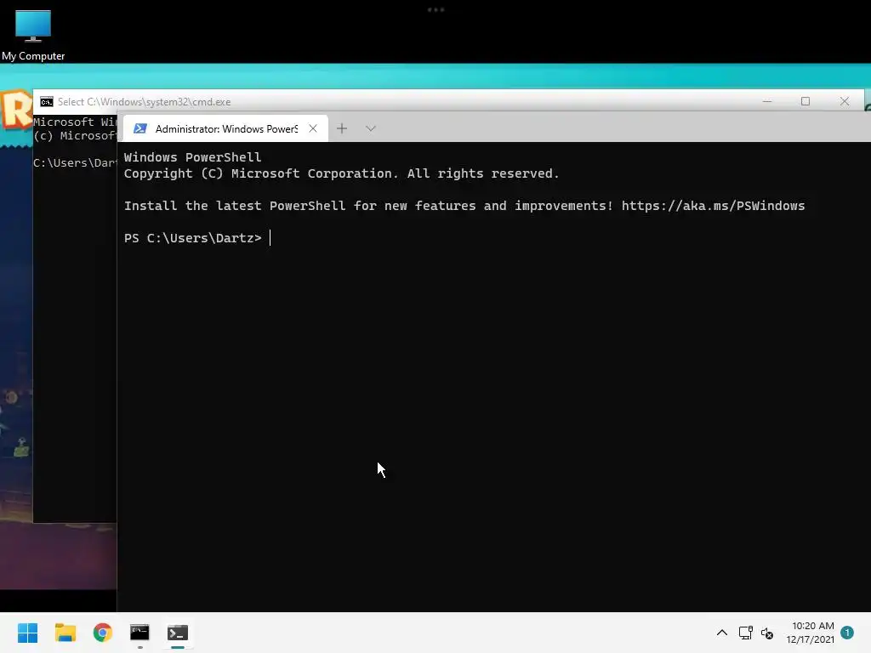Click the PS C:\Users\Dartz> prompt line
The width and height of the screenshot is (871, 653).
[x=193, y=238]
